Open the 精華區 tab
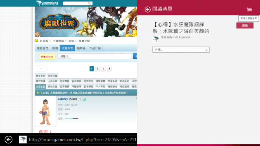 pyautogui.click(x=81, y=48)
